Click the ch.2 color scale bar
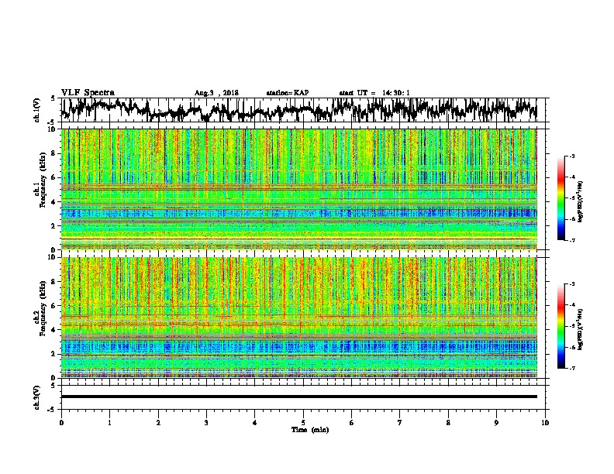 [x=561, y=326]
